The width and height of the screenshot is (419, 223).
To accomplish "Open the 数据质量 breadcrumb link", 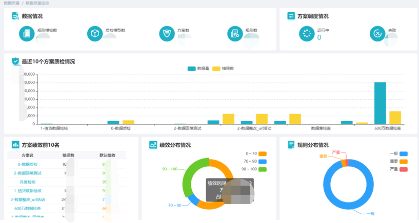I will click(12, 3).
